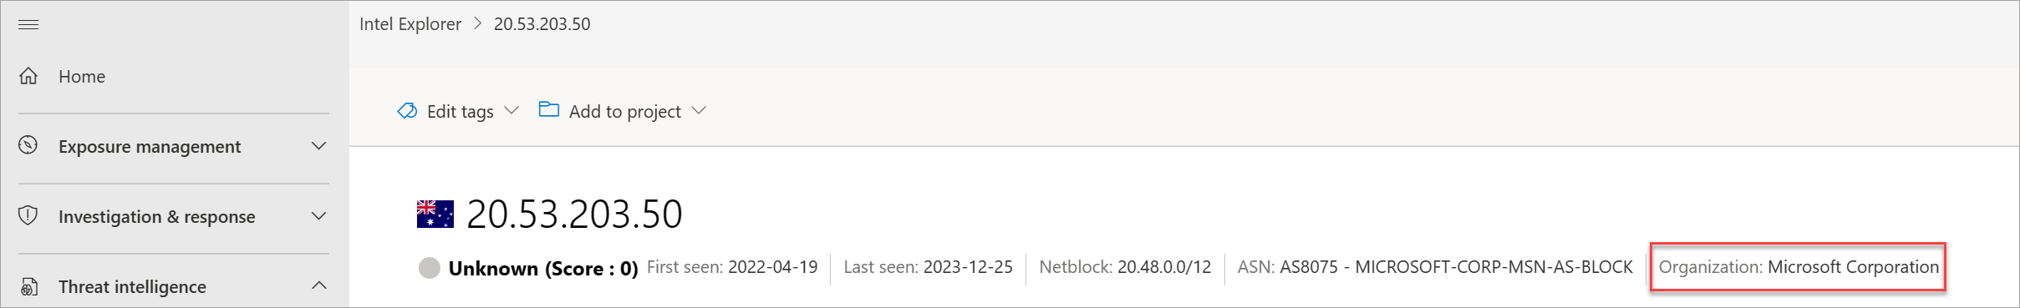Click the Exposure management gauge icon
Screen dimensions: 2020x308
pos(28,145)
